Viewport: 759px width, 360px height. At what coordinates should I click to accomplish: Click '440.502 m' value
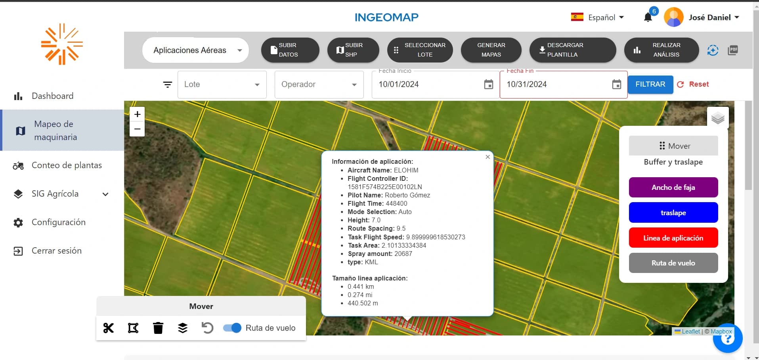[x=363, y=303]
